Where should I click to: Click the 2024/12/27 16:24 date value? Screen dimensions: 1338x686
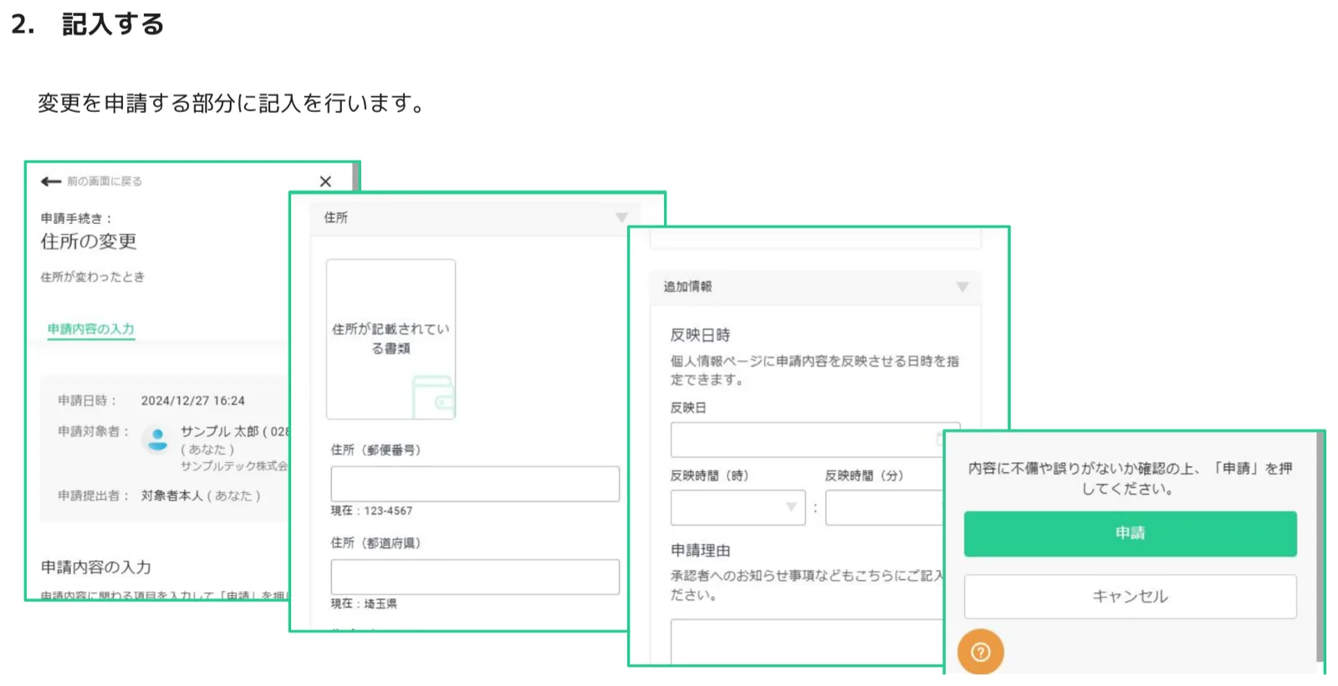point(192,401)
